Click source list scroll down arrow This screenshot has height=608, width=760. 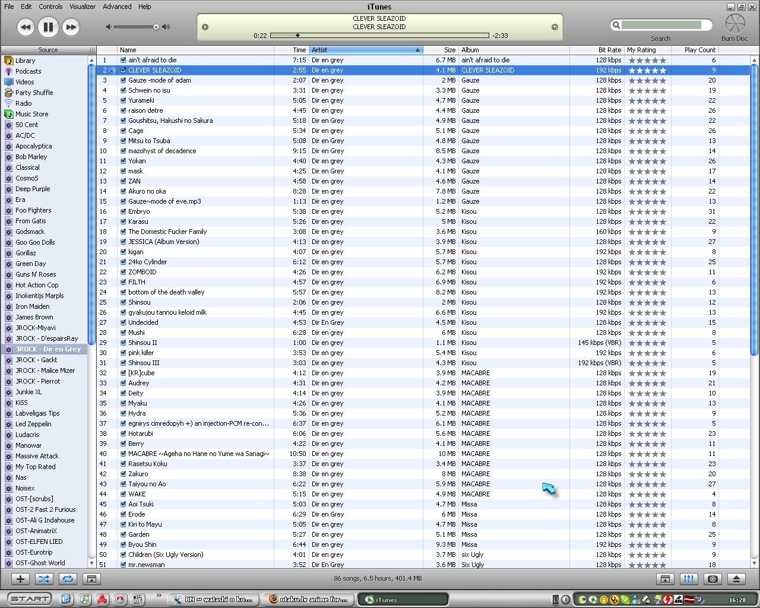click(x=91, y=563)
